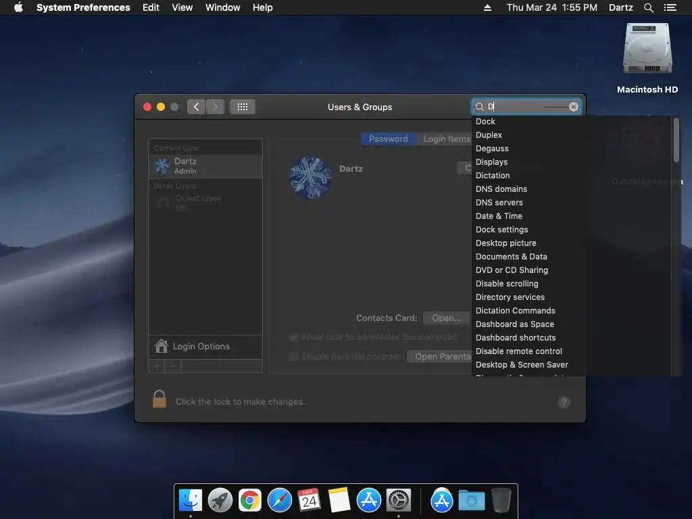Click the Spotlight search icon in menu bar
This screenshot has height=519, width=692.
coord(648,7)
